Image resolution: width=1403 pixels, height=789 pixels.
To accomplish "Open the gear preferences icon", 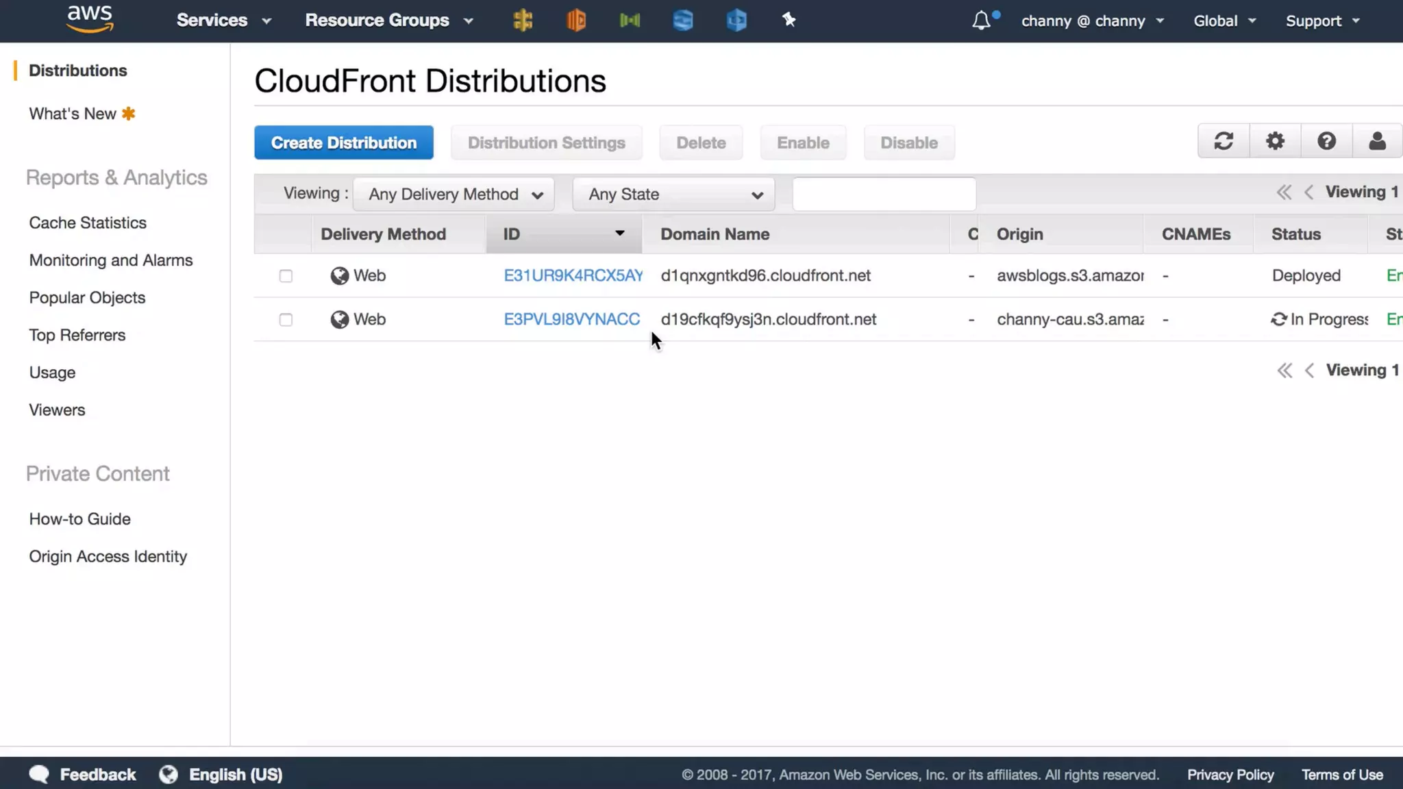I will point(1275,142).
